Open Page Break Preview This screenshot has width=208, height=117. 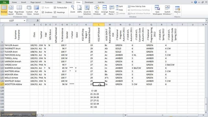(x=19, y=10)
